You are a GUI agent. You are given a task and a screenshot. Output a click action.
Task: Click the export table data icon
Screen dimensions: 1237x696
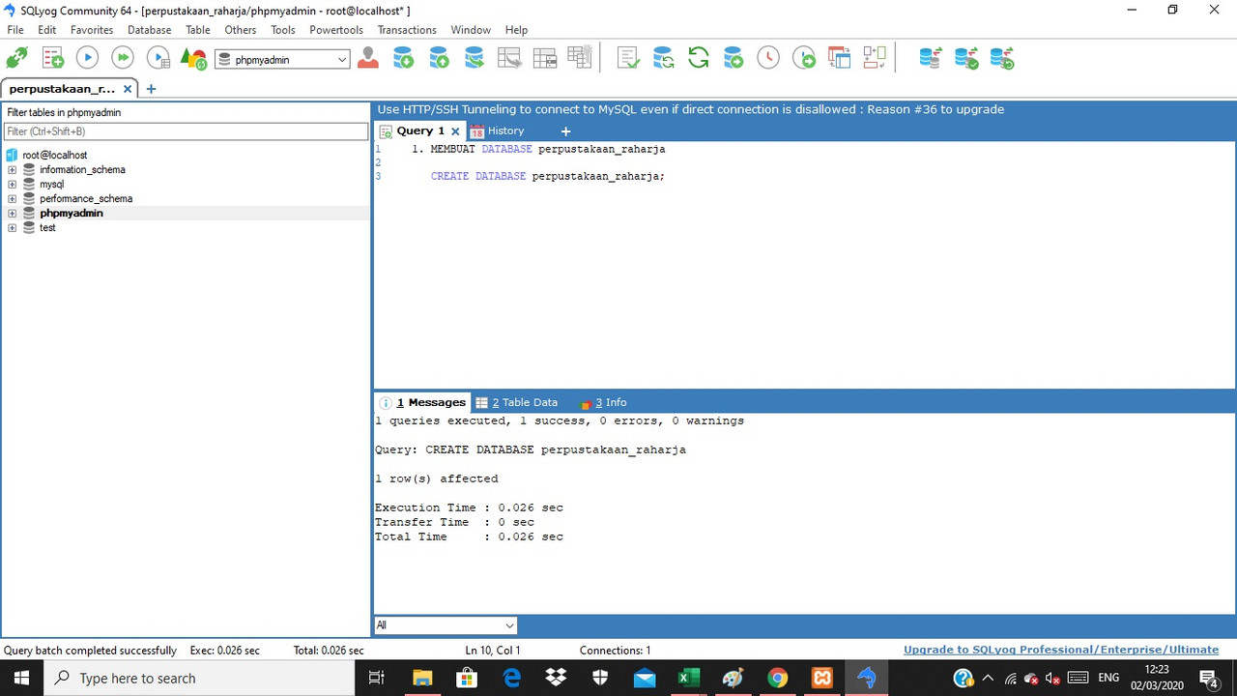(509, 58)
